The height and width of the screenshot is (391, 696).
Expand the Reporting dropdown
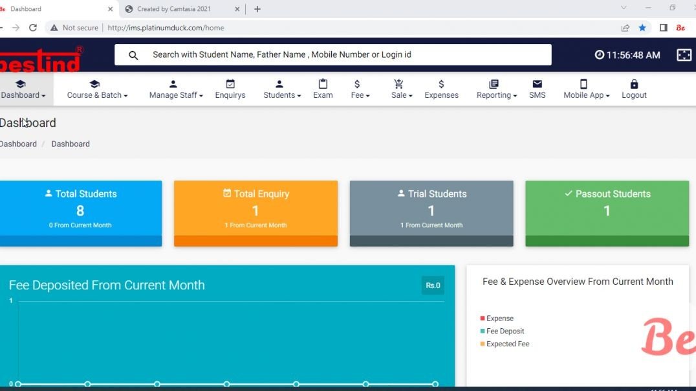coord(495,91)
